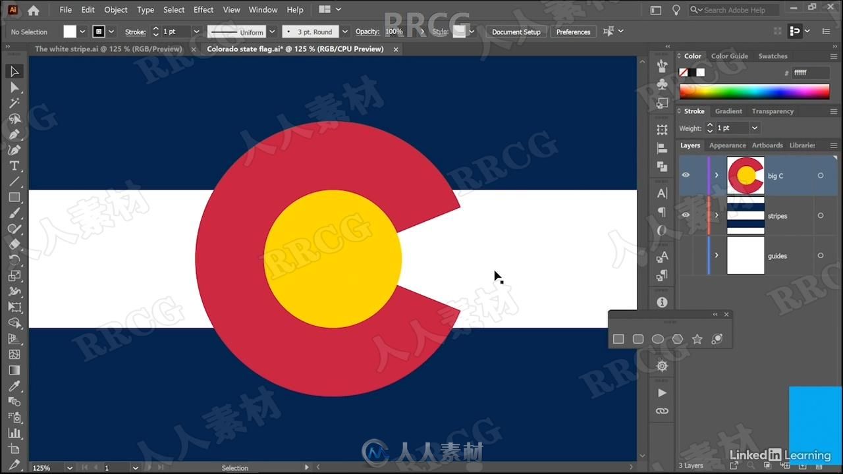The width and height of the screenshot is (843, 474).
Task: Select the Eraser tool
Action: [14, 244]
